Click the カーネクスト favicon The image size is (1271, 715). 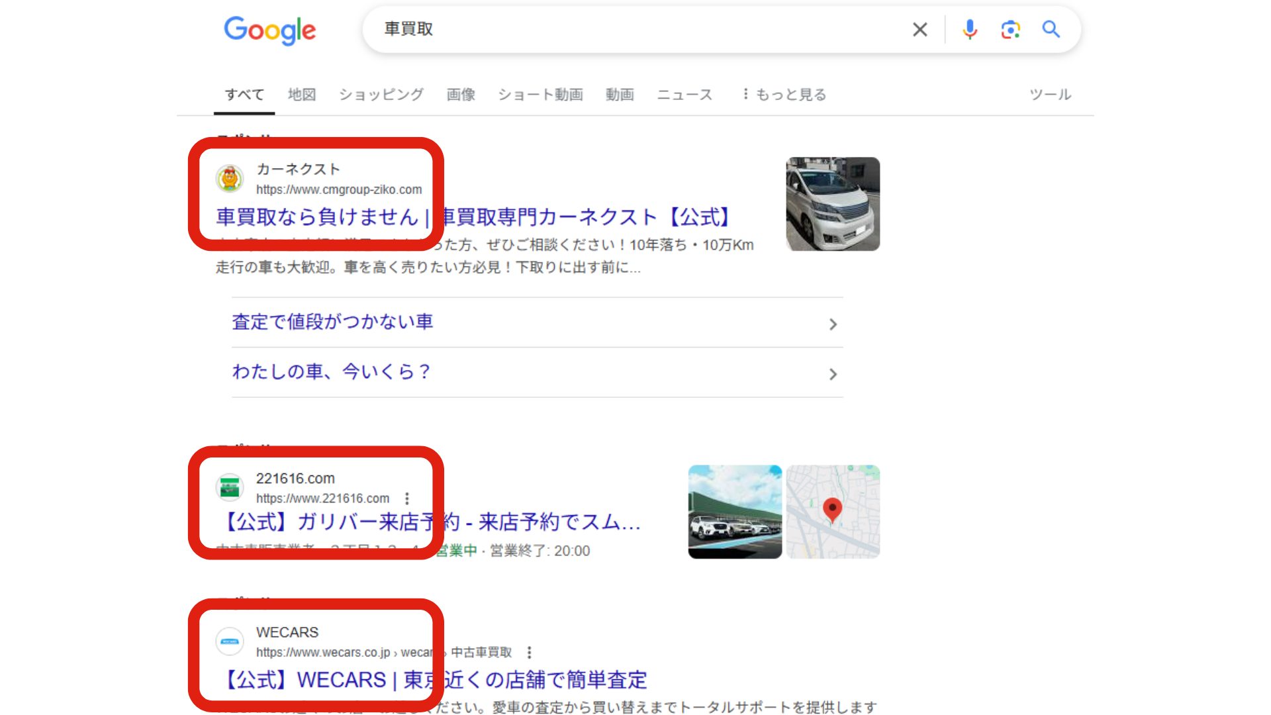tap(230, 179)
